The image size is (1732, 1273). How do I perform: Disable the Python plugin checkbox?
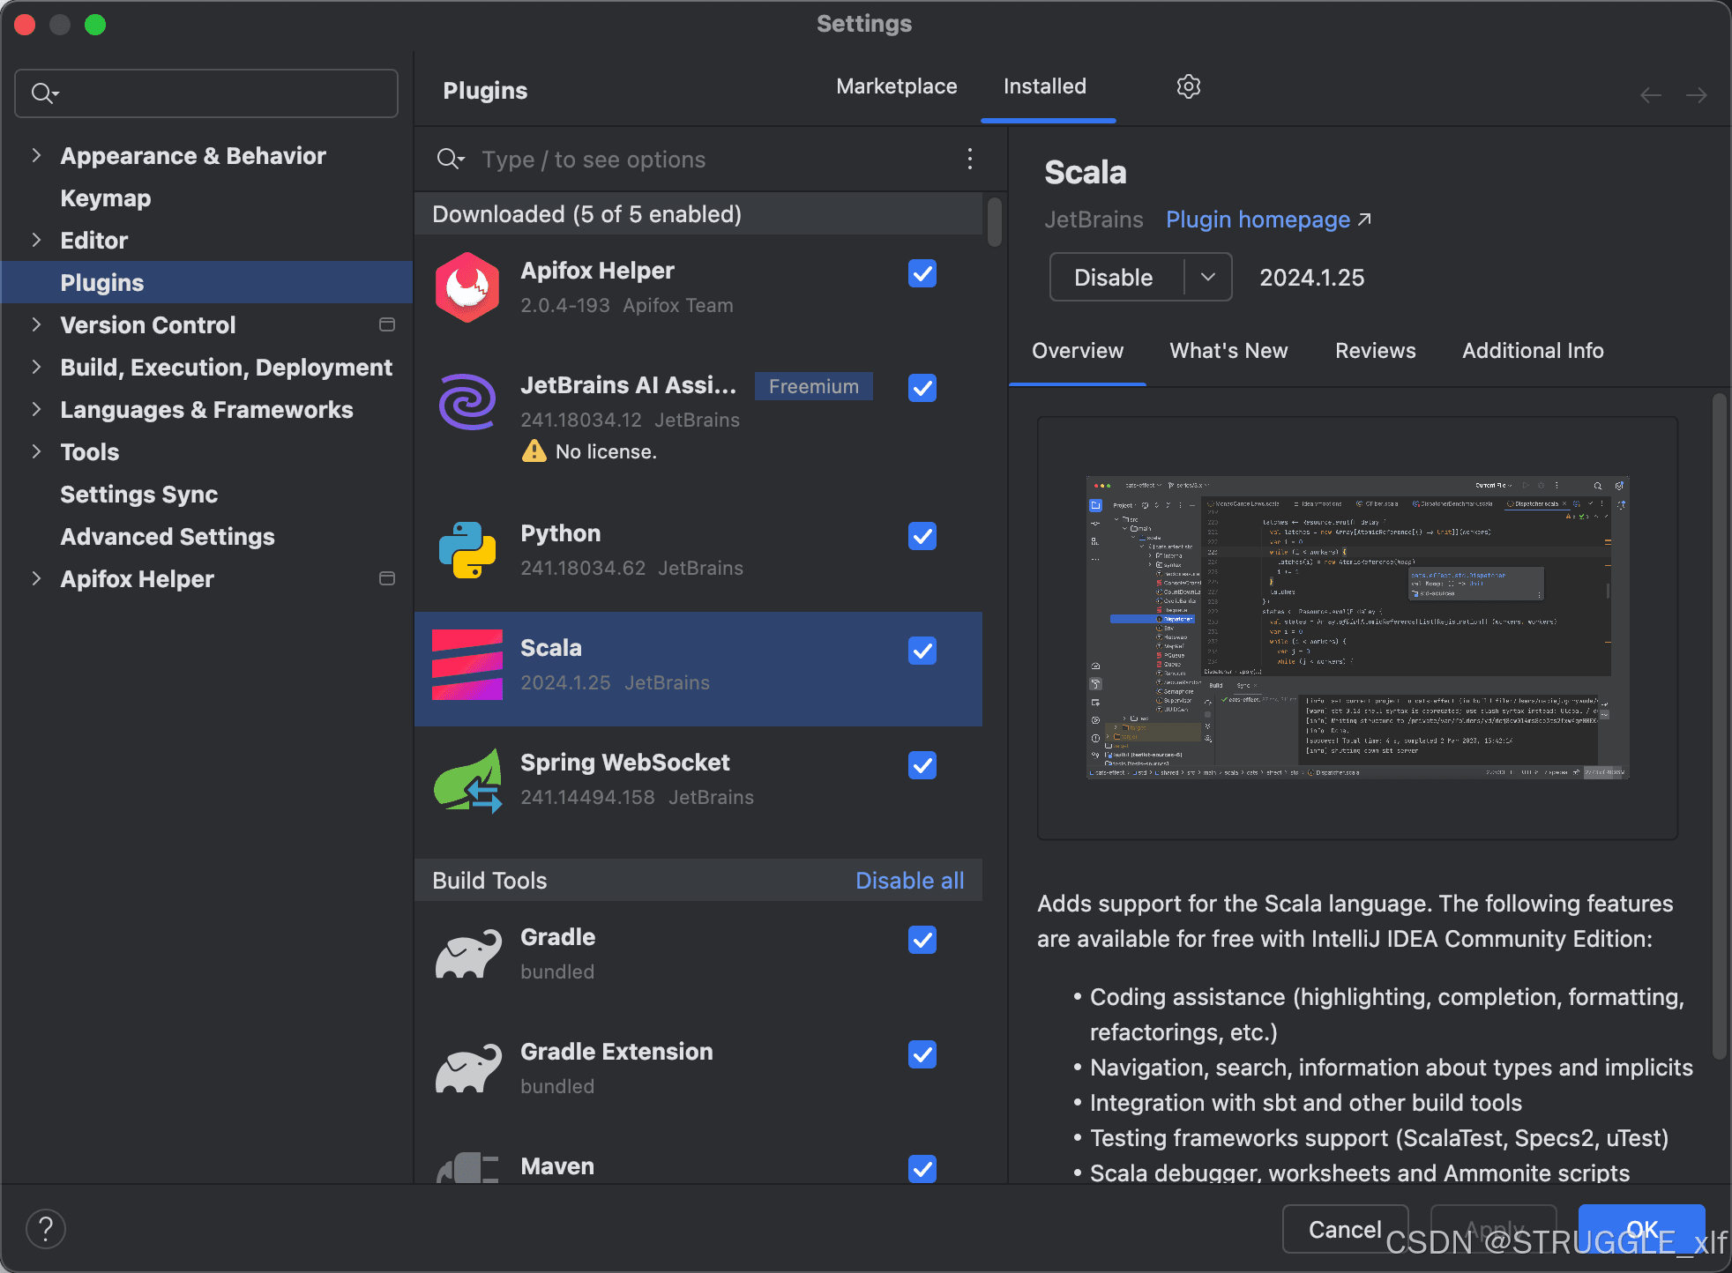(922, 536)
